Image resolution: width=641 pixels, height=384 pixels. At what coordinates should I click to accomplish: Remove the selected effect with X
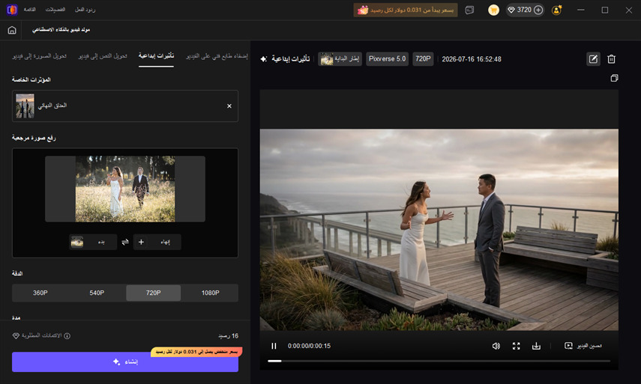coord(229,106)
